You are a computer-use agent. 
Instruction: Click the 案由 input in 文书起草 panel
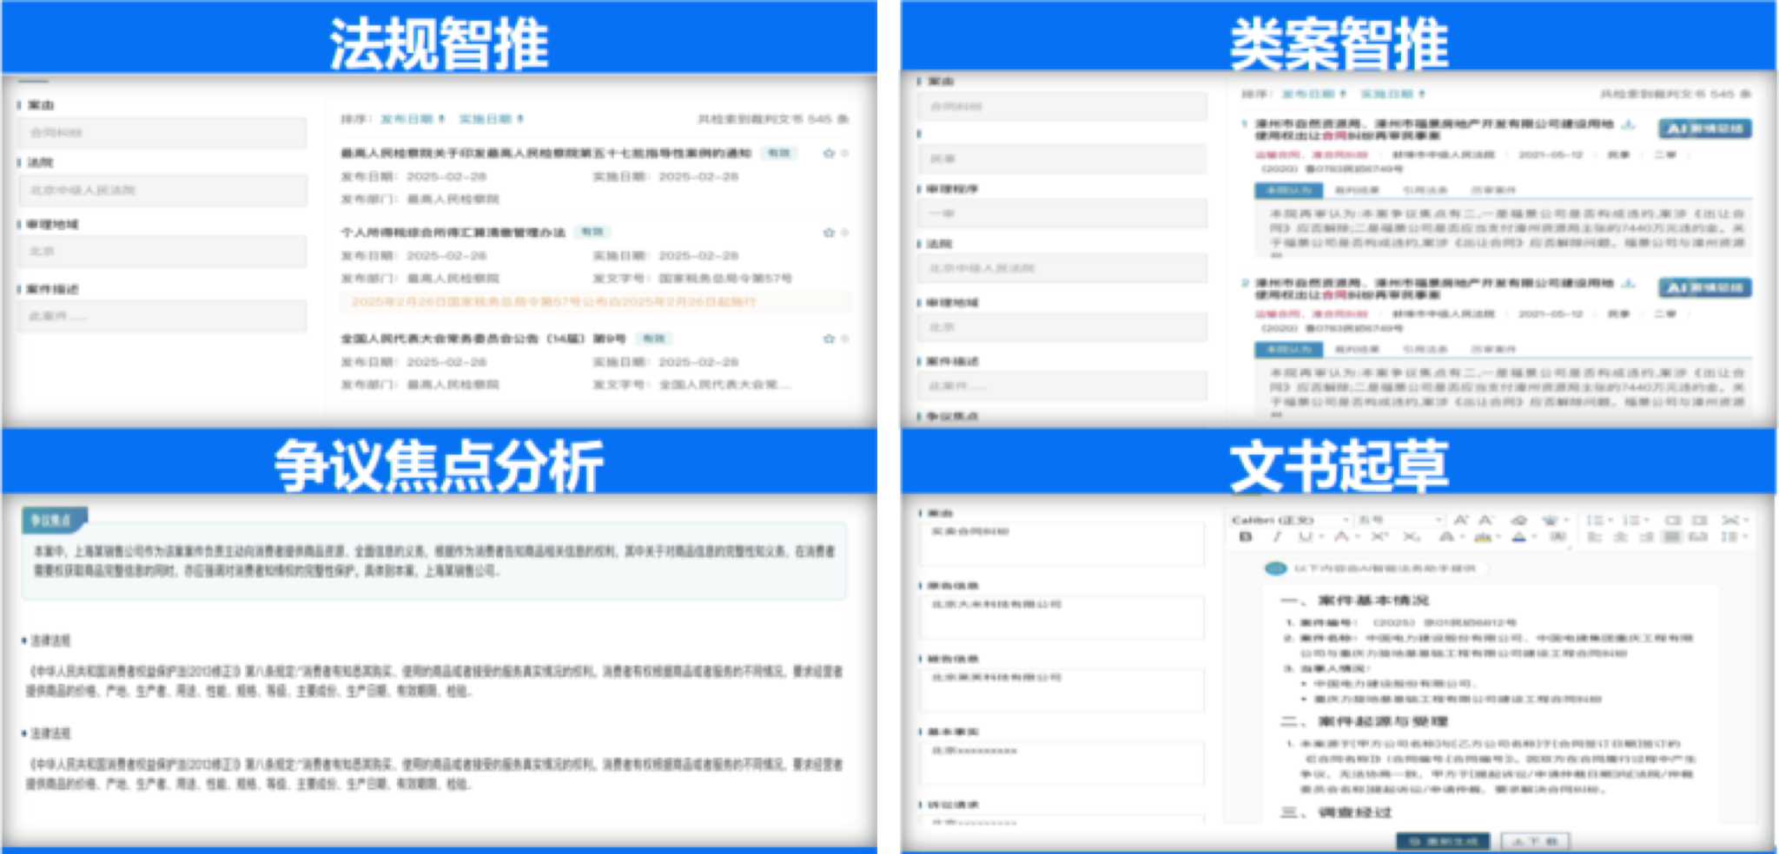click(x=1062, y=544)
